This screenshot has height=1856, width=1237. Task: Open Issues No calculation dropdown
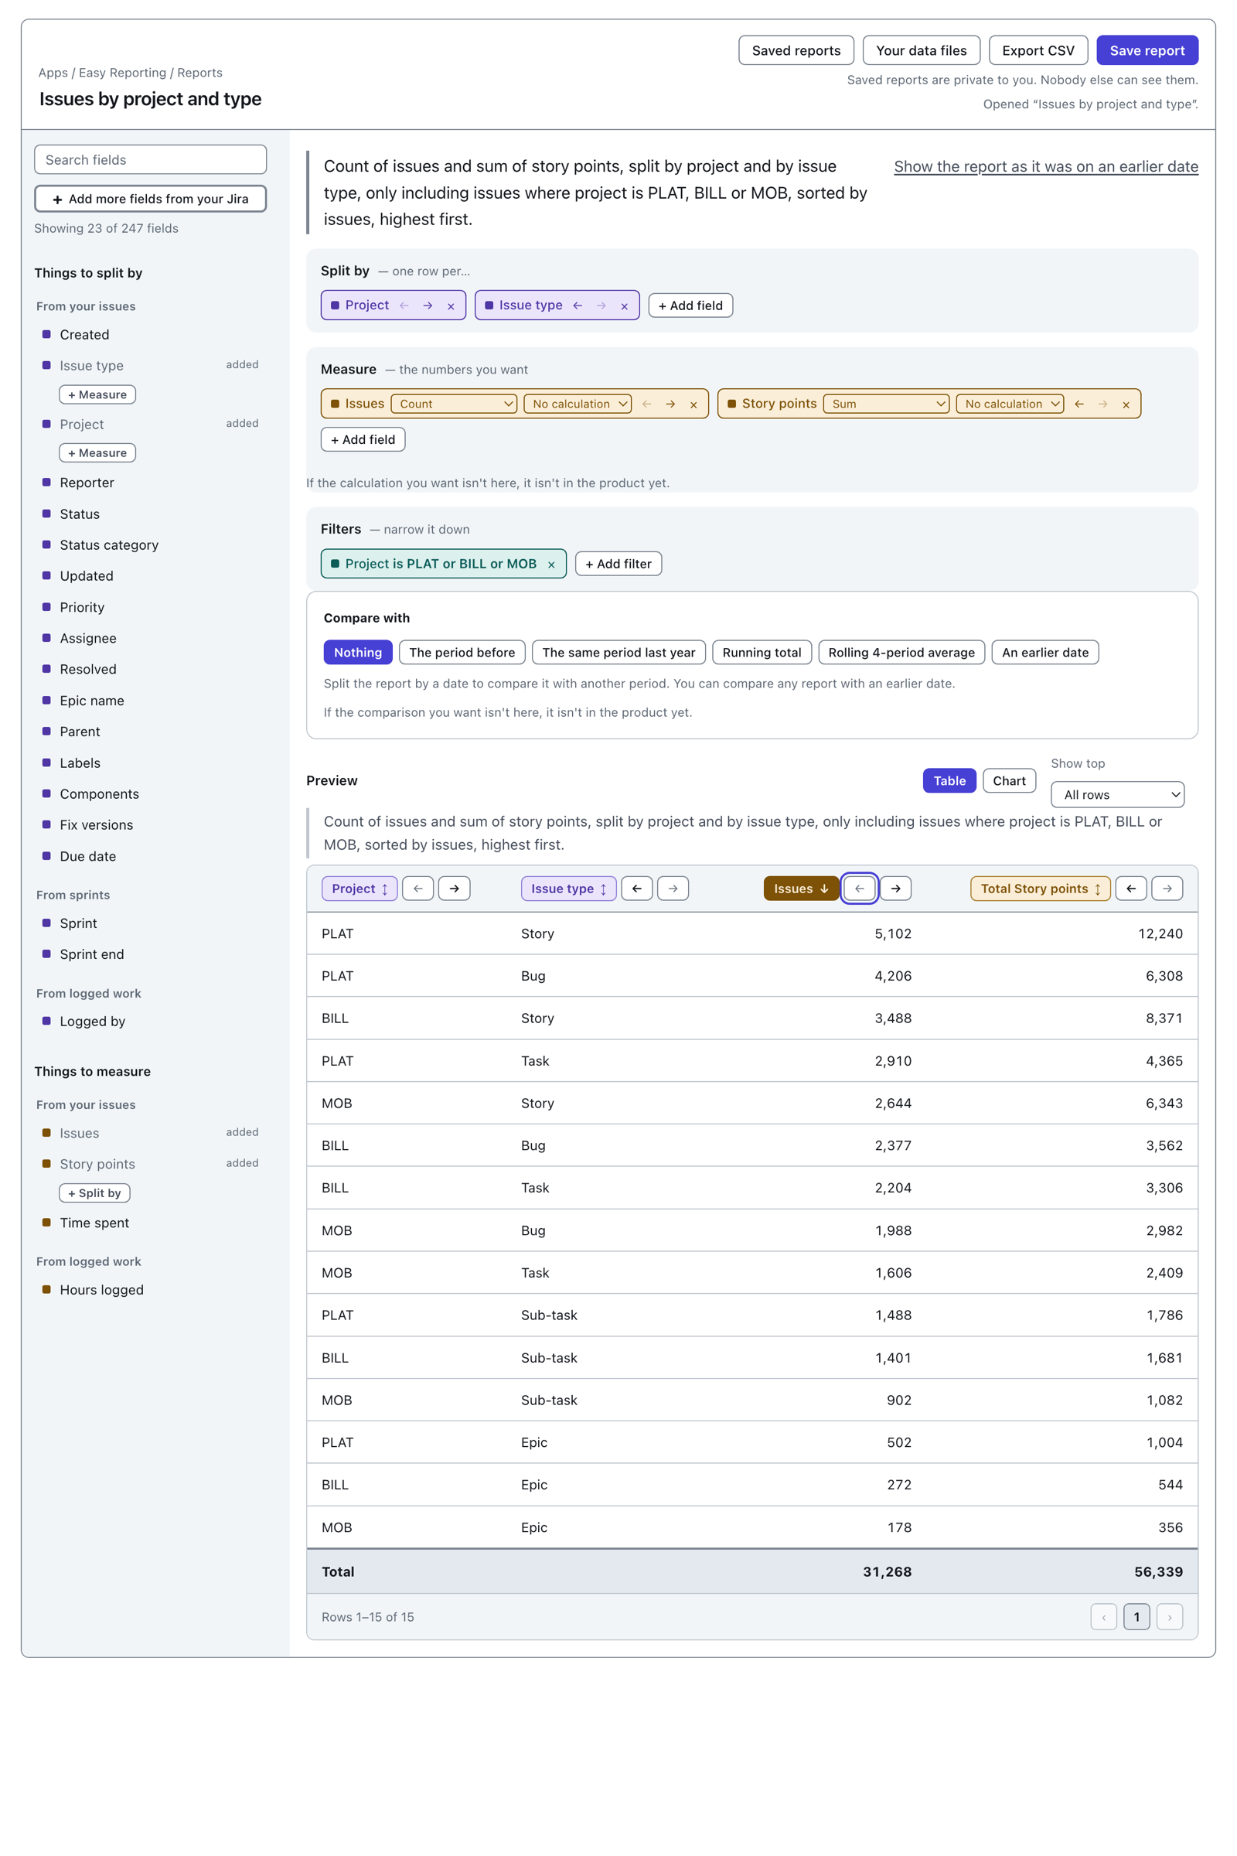coord(578,404)
